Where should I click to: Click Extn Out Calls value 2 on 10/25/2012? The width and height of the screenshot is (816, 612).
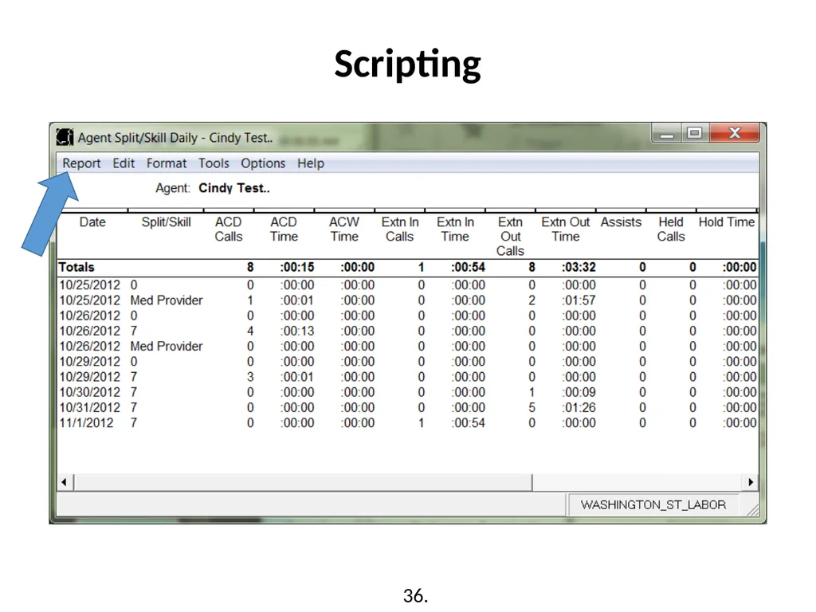click(532, 300)
